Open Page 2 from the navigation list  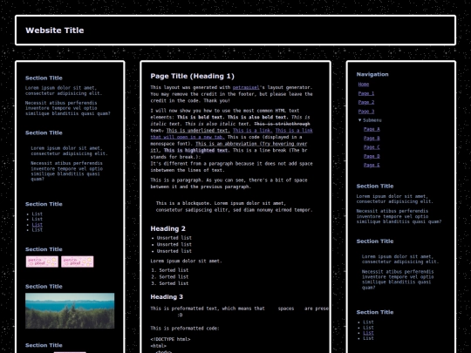[366, 102]
